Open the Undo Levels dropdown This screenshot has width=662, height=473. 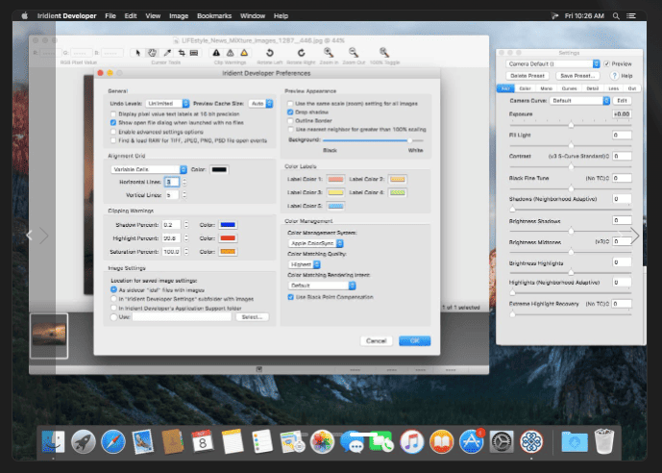tap(167, 104)
